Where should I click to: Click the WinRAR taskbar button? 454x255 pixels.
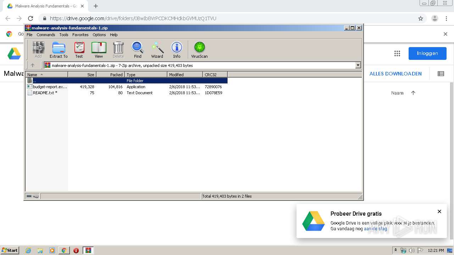click(x=88, y=250)
